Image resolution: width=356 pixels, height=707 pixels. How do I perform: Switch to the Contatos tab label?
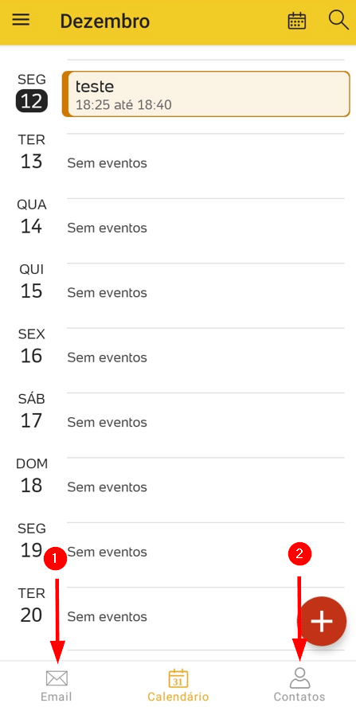pyautogui.click(x=299, y=697)
